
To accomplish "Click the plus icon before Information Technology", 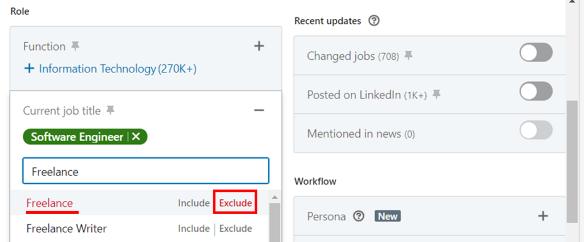I will (29, 69).
